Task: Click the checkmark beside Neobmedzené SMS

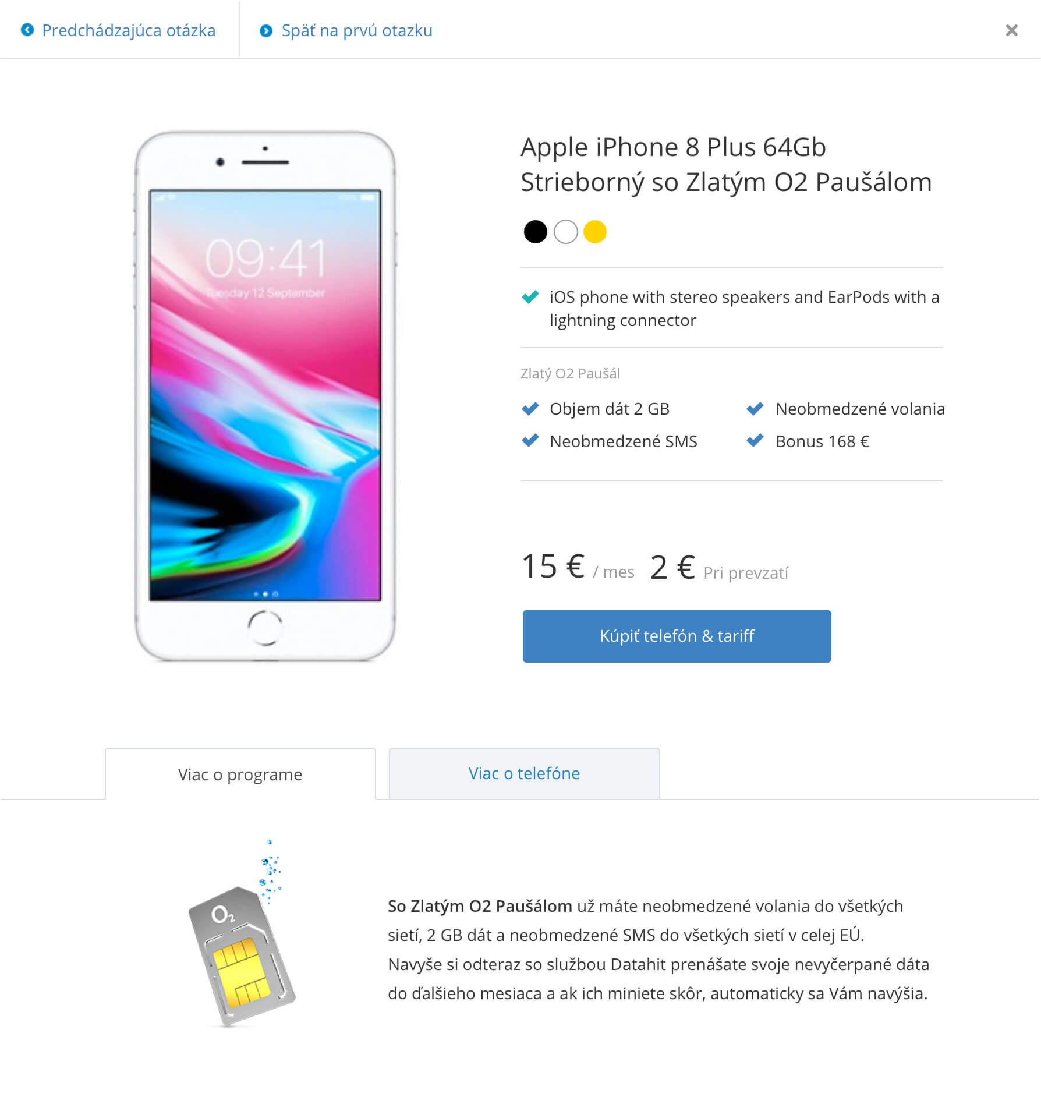Action: (530, 441)
